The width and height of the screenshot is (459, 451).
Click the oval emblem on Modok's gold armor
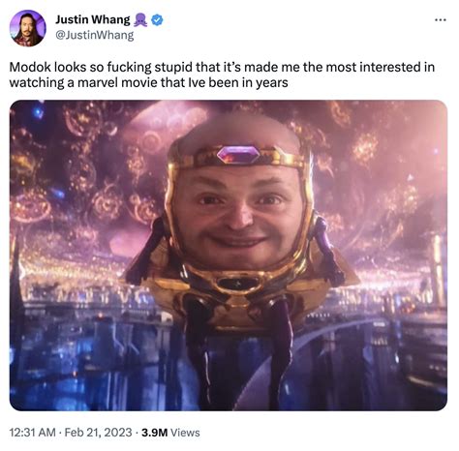237,284
